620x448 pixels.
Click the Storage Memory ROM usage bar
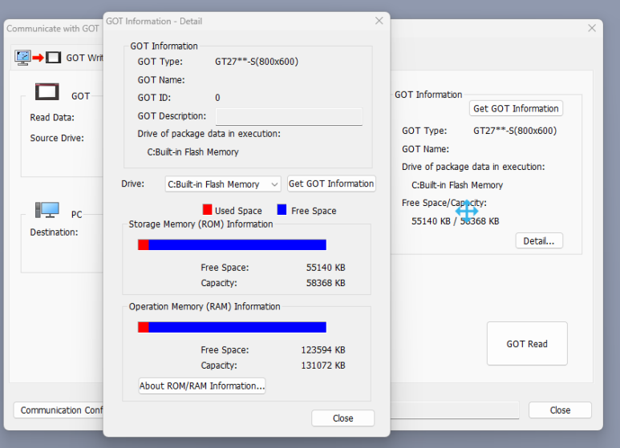click(x=232, y=245)
